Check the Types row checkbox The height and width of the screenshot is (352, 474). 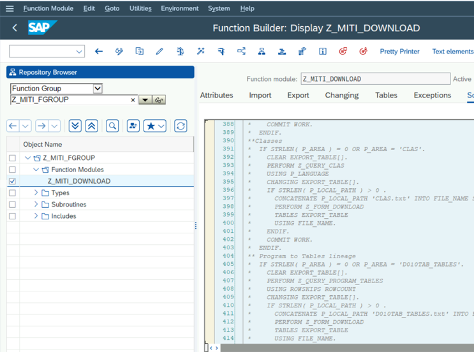click(12, 193)
